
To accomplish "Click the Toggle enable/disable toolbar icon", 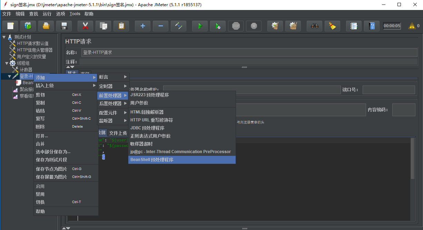I will [178, 26].
